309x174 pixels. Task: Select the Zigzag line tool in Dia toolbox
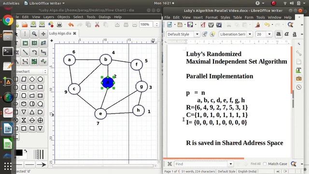tap(43, 52)
